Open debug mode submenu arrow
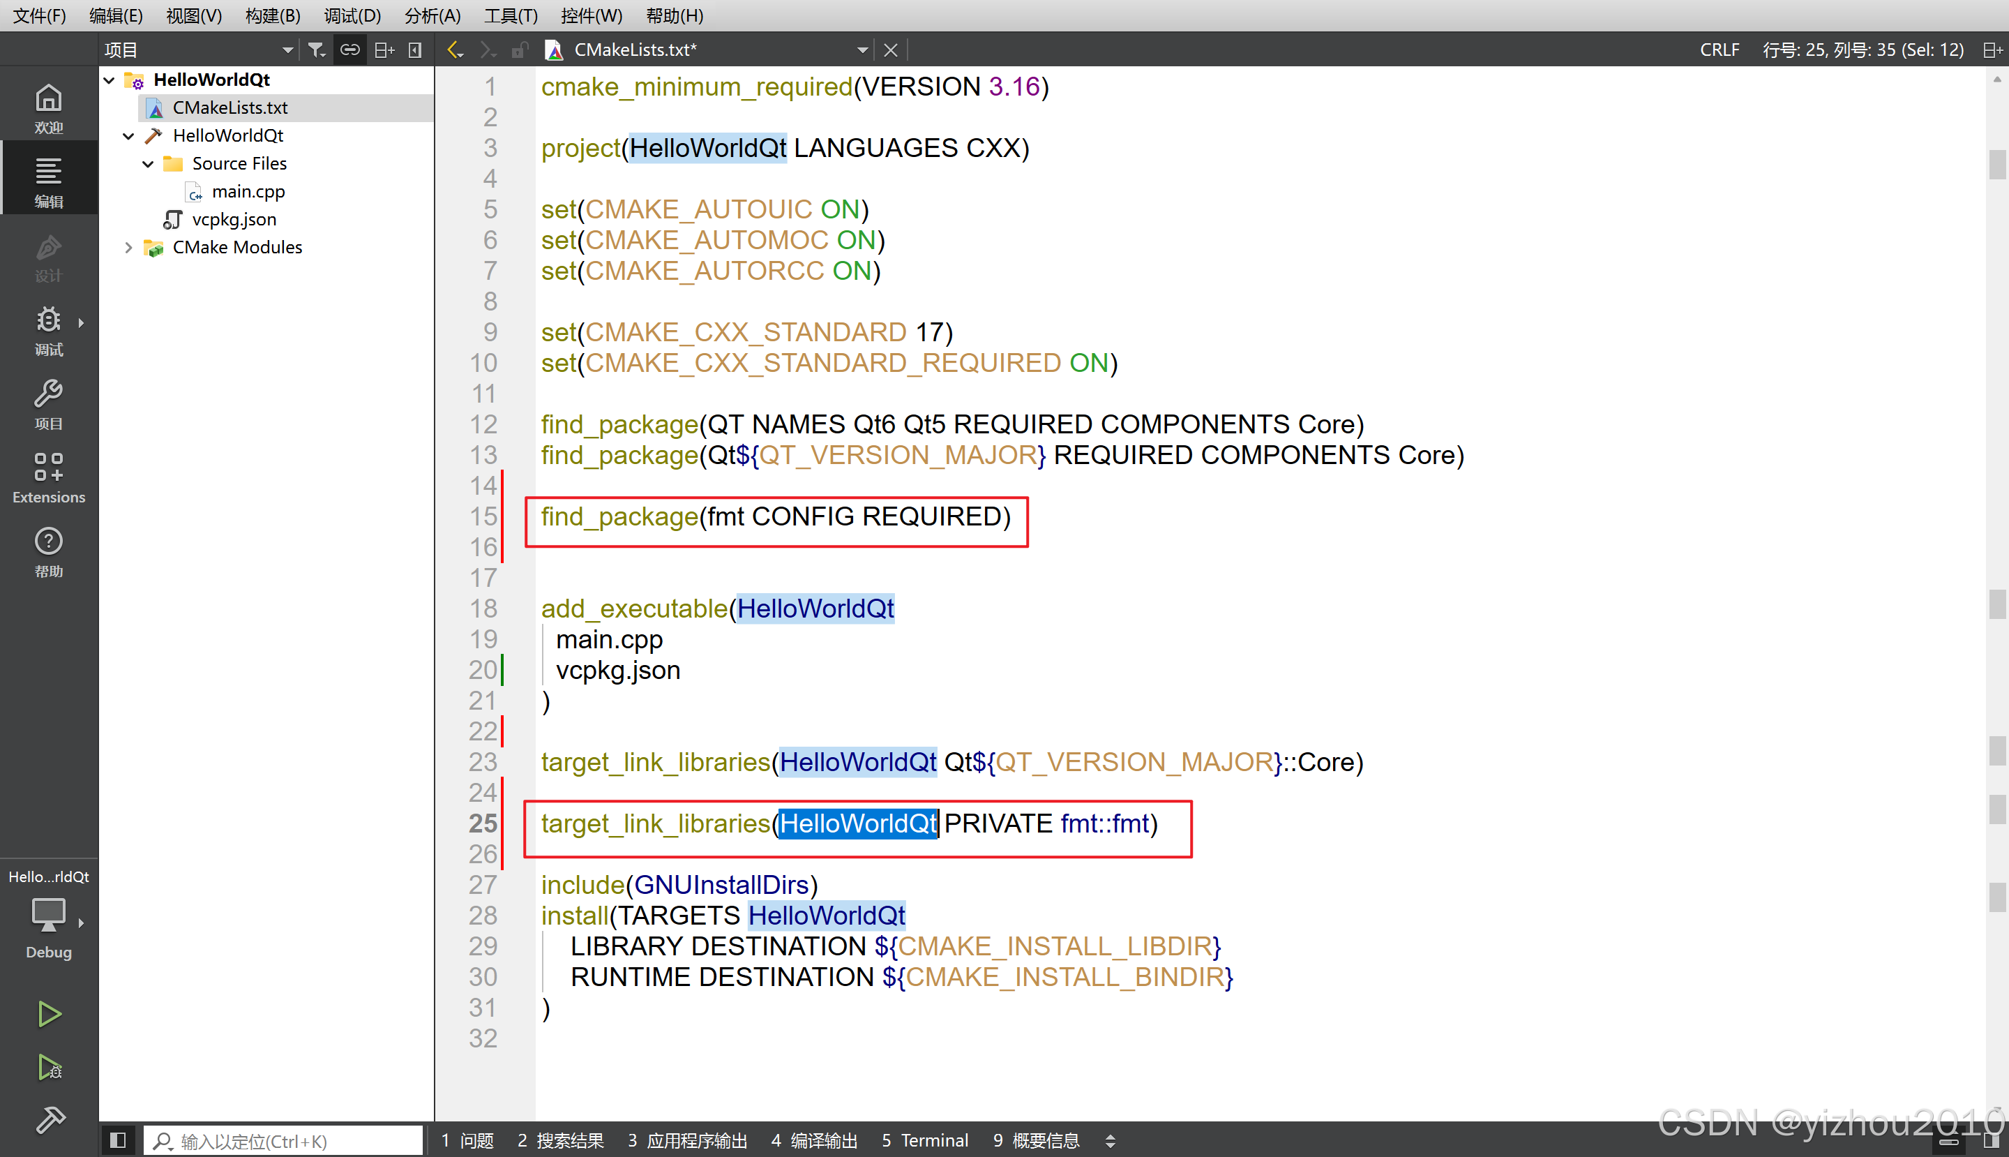The height and width of the screenshot is (1157, 2009). tap(80, 322)
